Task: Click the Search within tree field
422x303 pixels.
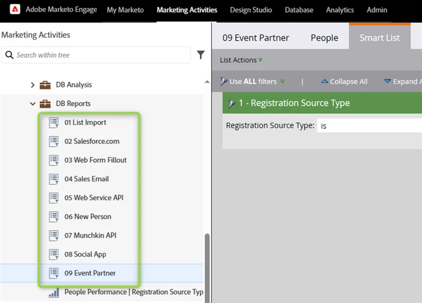Action: [x=96, y=55]
